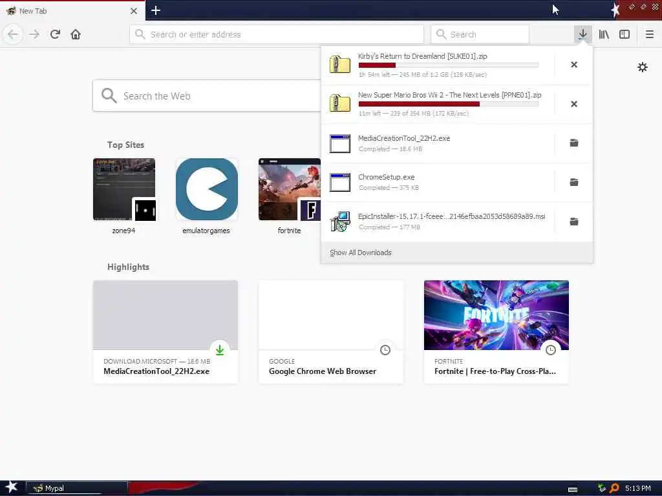Click the ChromeSetup exe file icon

tap(340, 182)
